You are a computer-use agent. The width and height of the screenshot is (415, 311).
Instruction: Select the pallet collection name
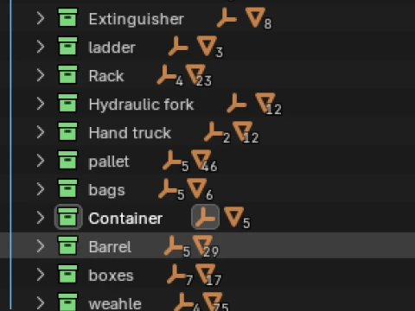[109, 162]
